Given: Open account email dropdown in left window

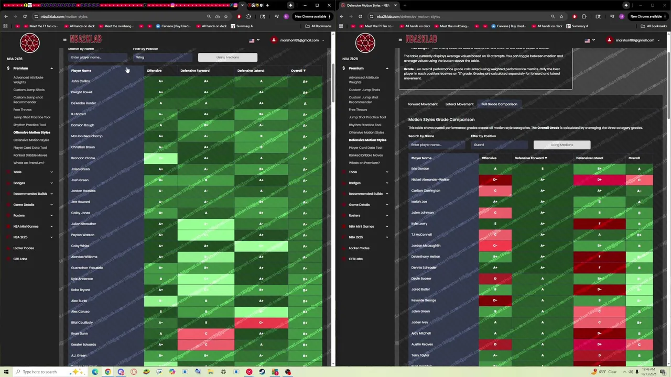Looking at the screenshot, I should pos(298,40).
